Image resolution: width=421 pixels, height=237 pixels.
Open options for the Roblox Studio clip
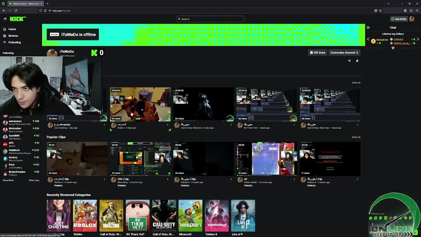294,179
